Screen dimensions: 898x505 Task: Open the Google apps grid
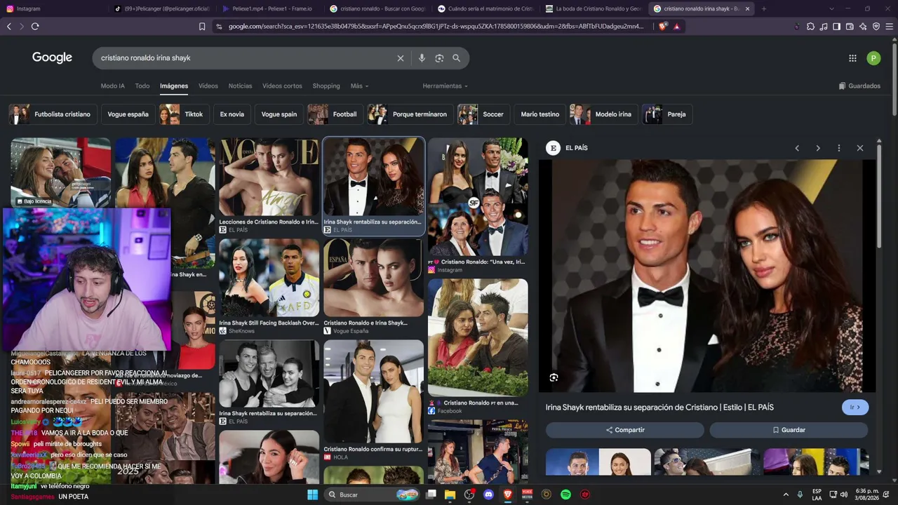(852, 58)
